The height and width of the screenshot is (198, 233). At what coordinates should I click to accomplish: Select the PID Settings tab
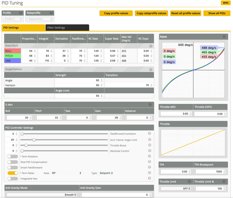pos(23,28)
